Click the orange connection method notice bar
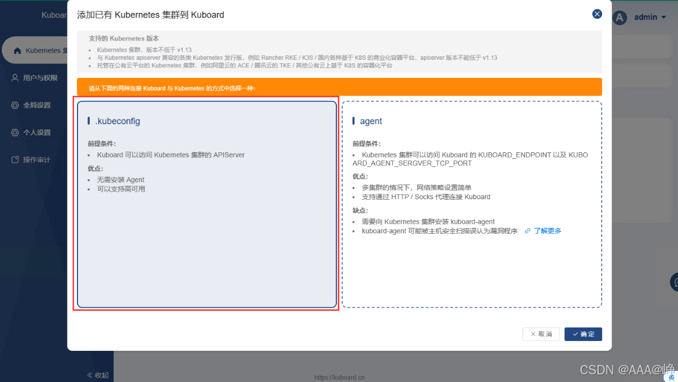 pos(339,87)
